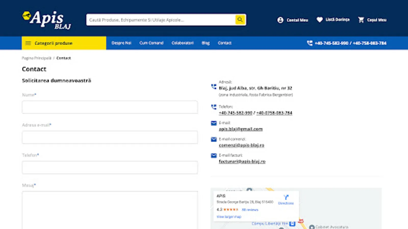Focus the product search field
Screen dimensions: 408x229
tap(161, 20)
